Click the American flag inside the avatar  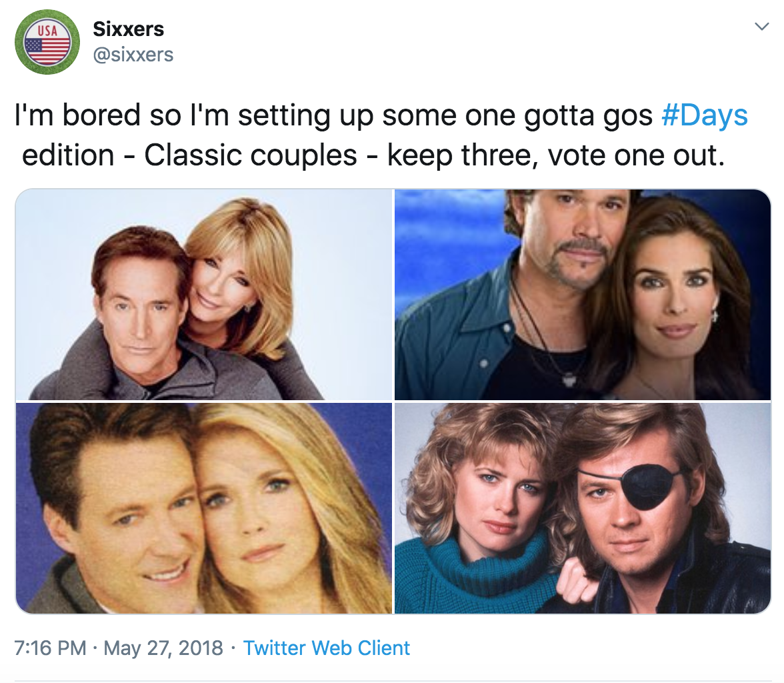(x=47, y=47)
